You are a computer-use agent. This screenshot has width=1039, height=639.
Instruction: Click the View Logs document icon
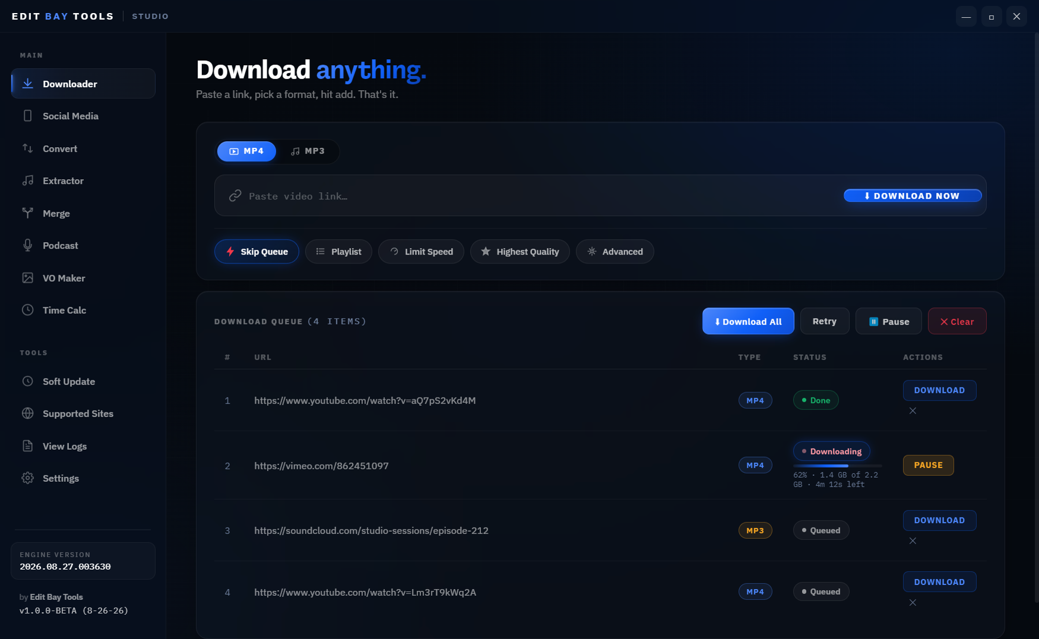click(27, 446)
